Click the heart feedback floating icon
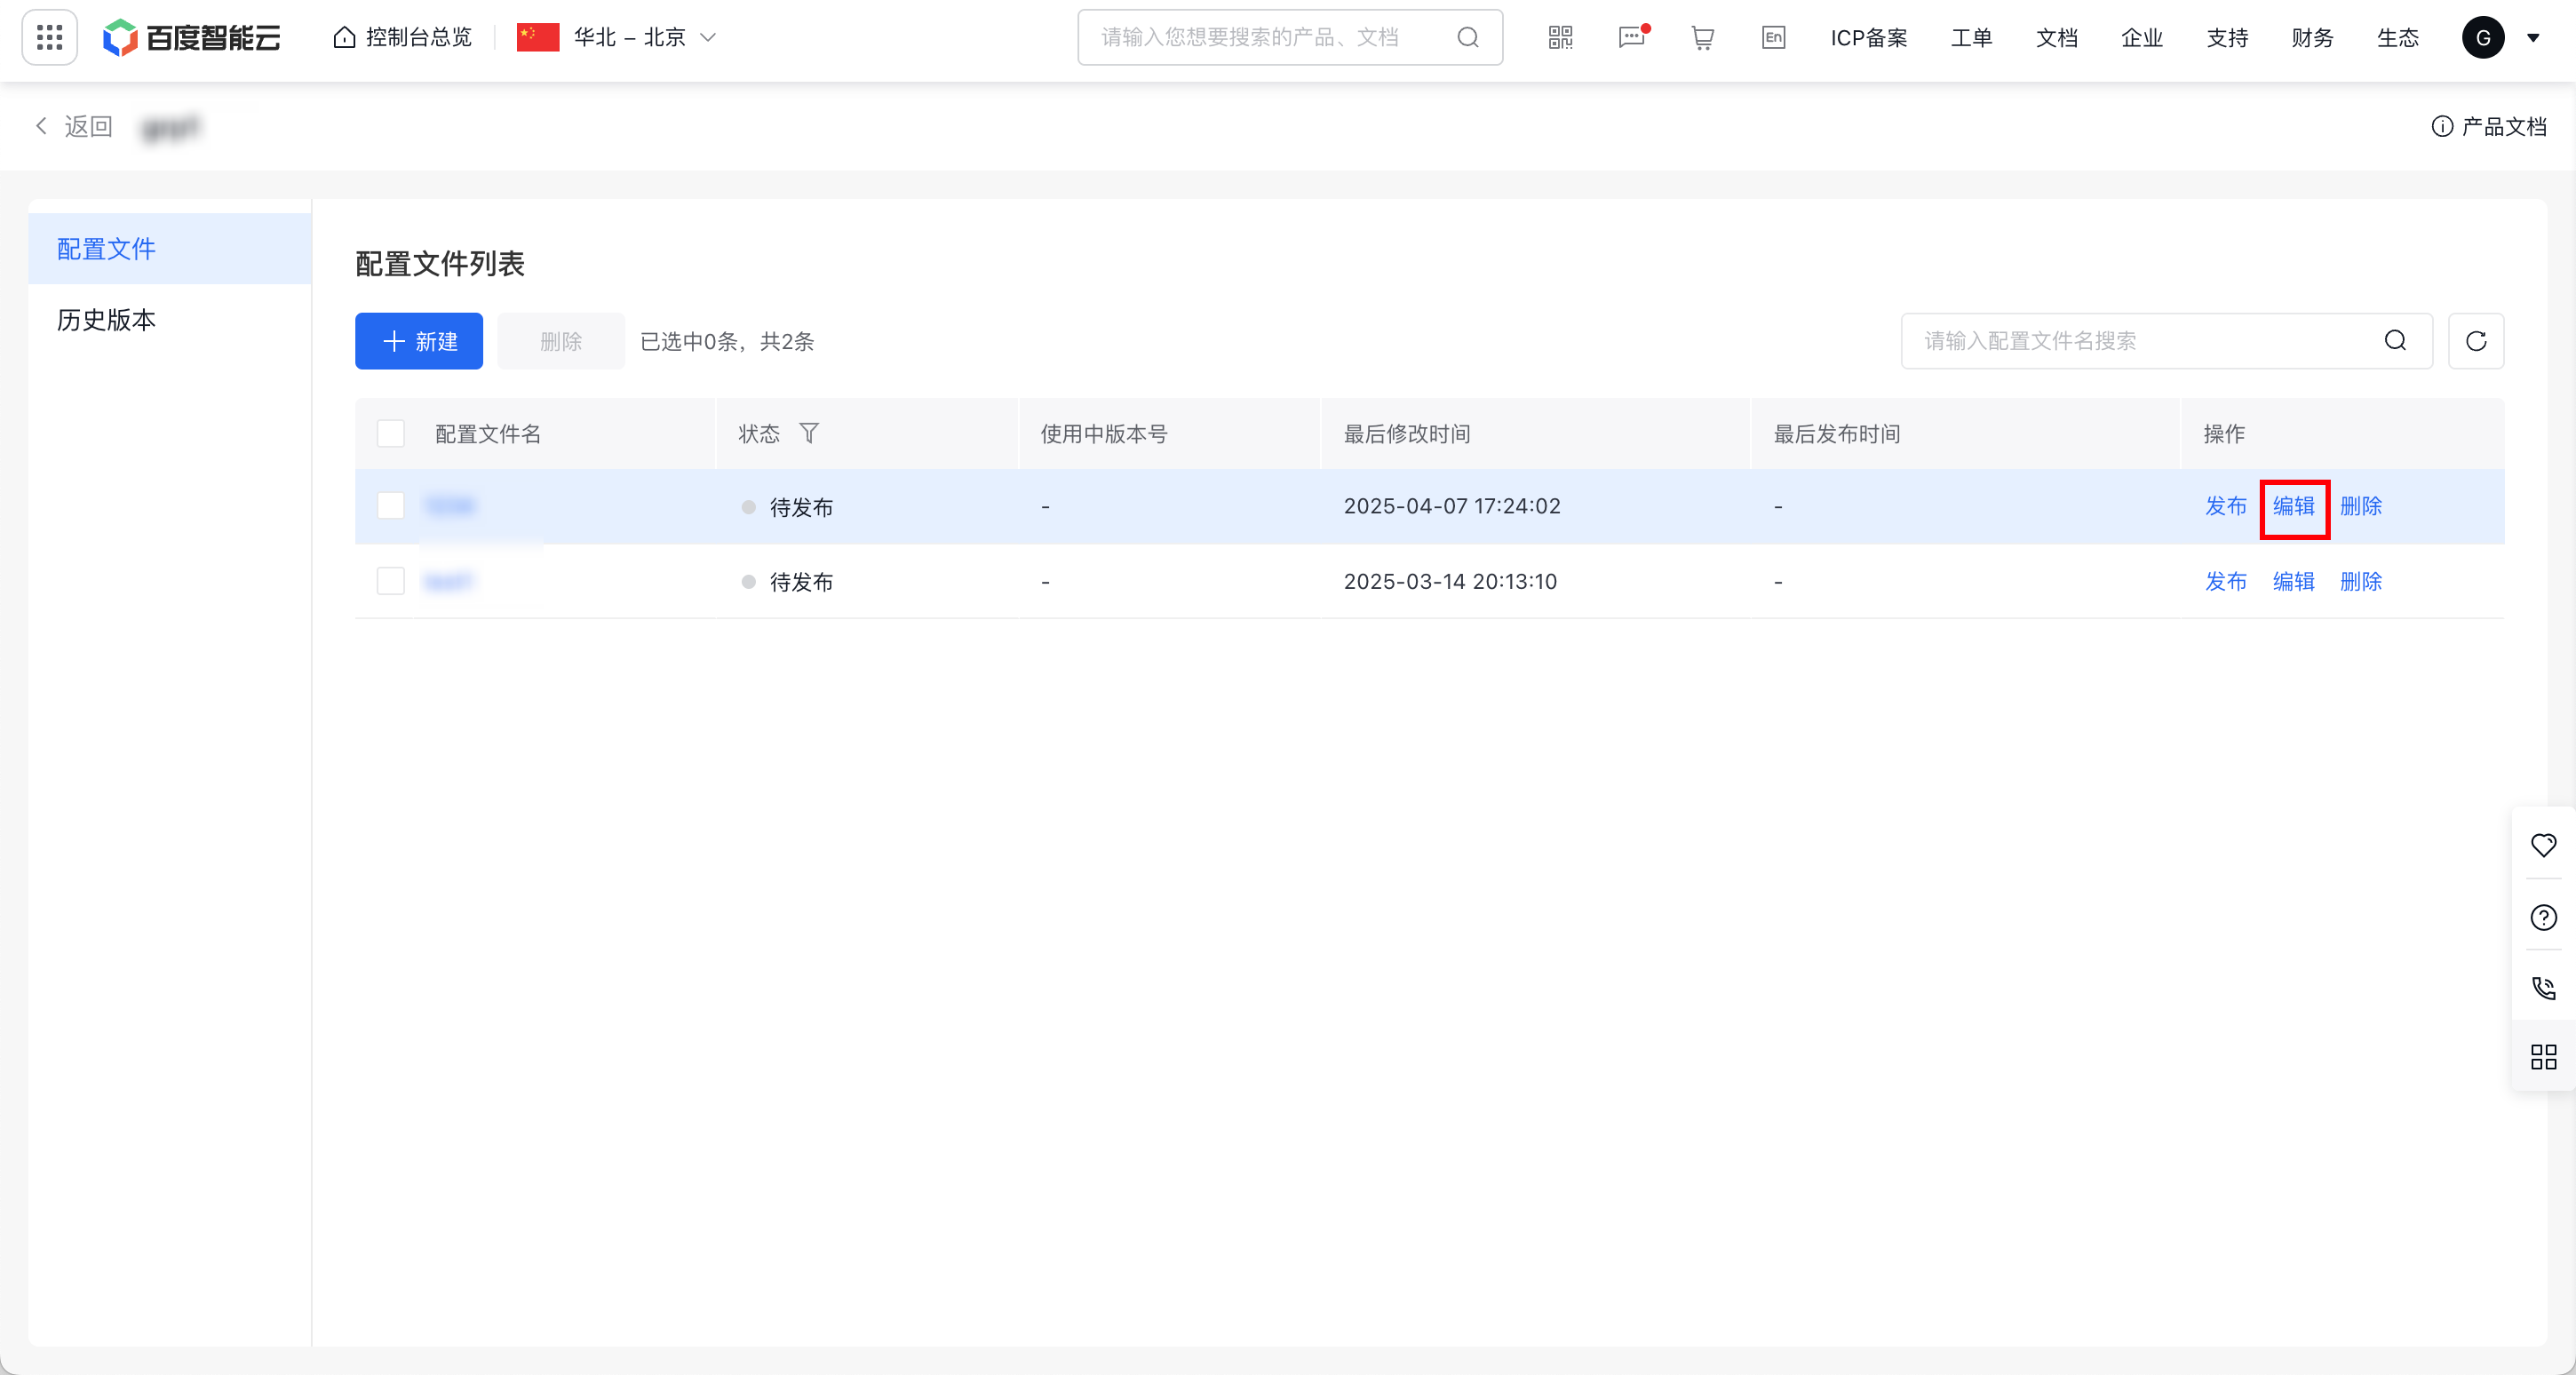The height and width of the screenshot is (1375, 2576). tap(2543, 845)
